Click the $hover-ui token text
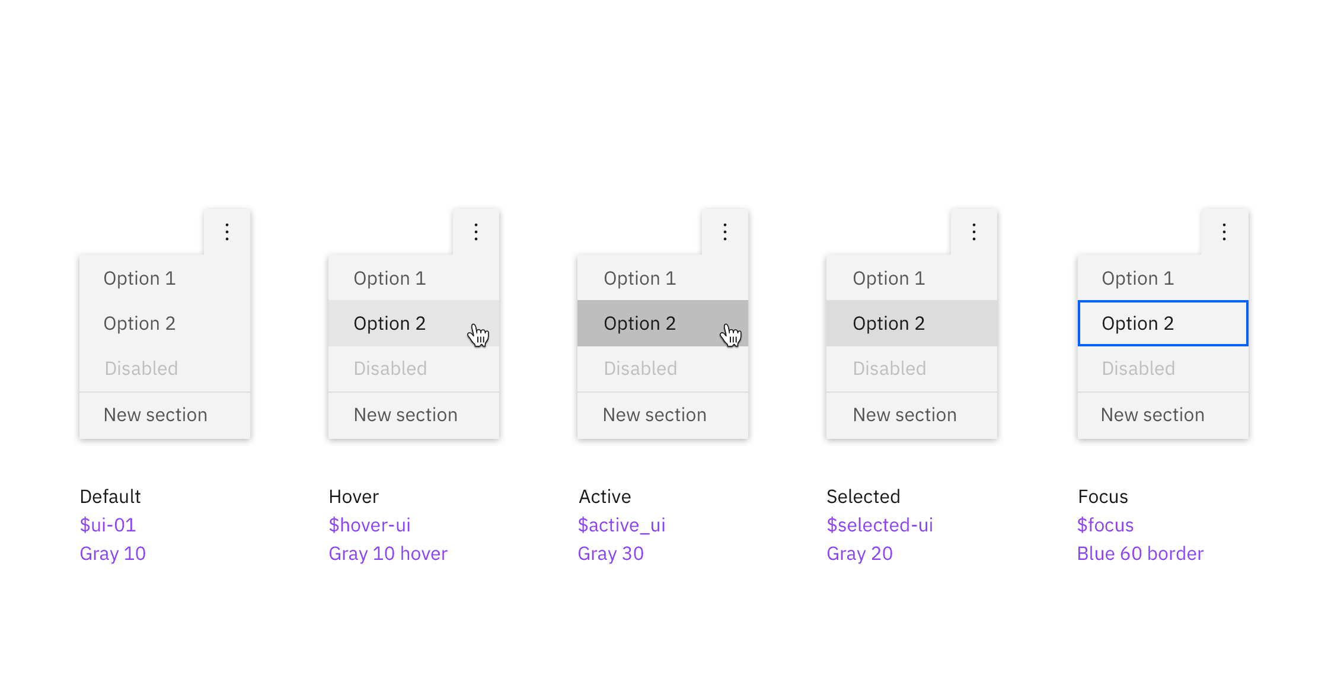Screen dimensions: 1328x688 pyautogui.click(x=370, y=525)
